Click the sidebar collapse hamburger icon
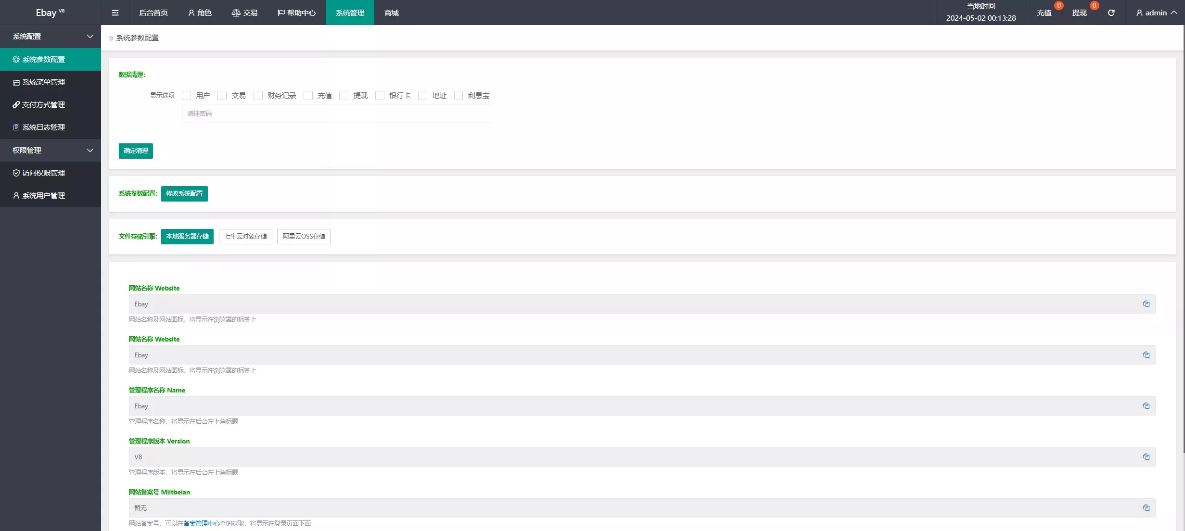 pos(115,13)
